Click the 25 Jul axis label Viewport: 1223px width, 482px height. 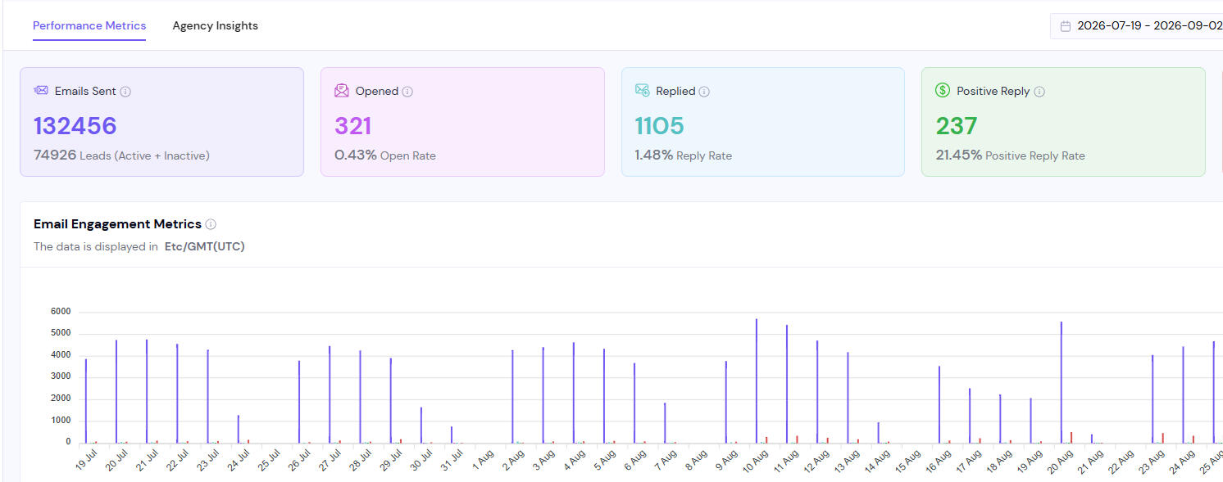(270, 459)
